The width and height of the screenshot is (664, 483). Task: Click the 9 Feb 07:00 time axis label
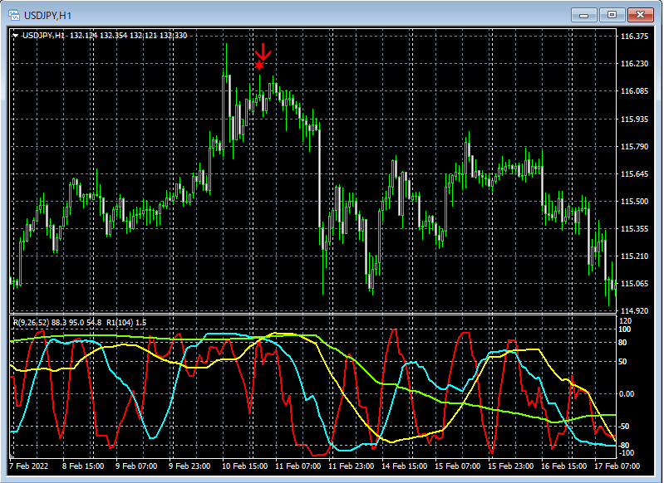(x=136, y=466)
